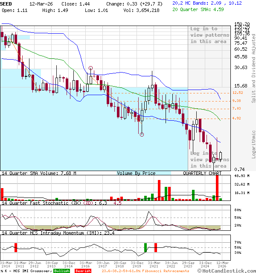The width and height of the screenshot is (256, 273).
Task: Click the QUARTERLY CHART label
Action: coord(202,173)
